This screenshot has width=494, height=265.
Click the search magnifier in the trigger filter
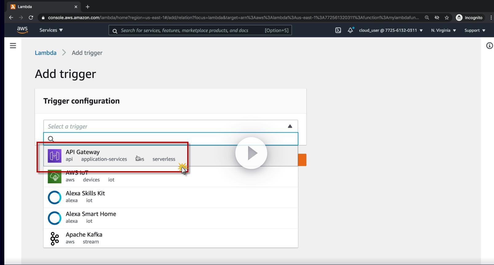click(x=51, y=139)
